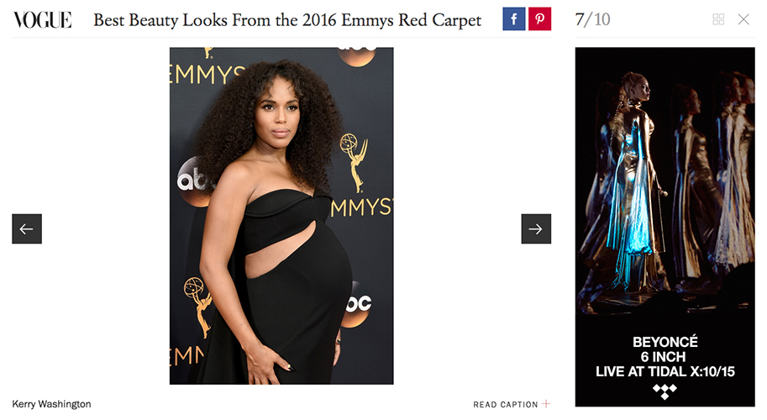Screen dimensions: 767x420
Task: Click the Best Beauty Looks gallery title
Action: tap(287, 20)
